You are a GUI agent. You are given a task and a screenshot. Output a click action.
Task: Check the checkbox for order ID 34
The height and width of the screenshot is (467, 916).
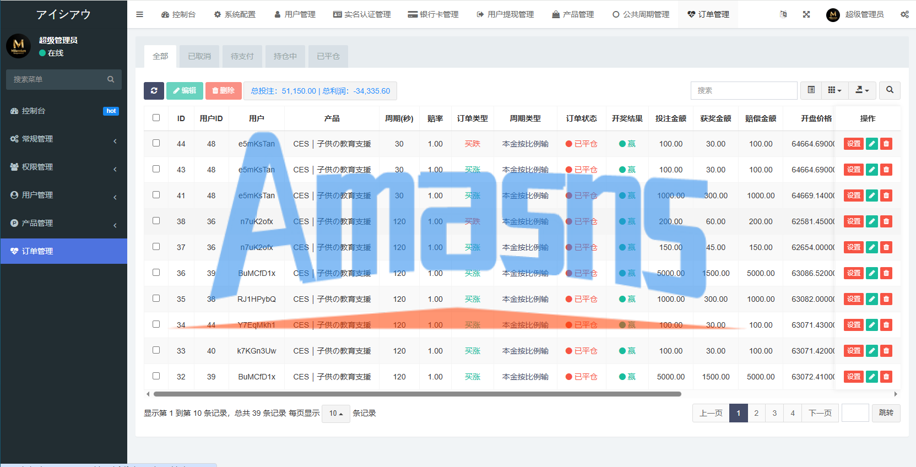pos(156,324)
